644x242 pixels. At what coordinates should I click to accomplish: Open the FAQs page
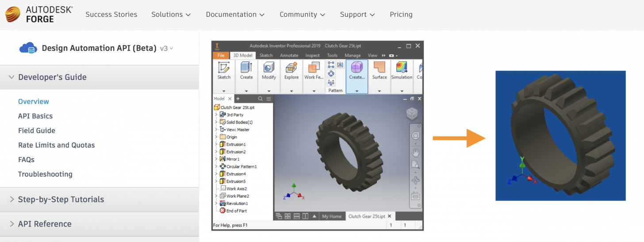point(26,160)
